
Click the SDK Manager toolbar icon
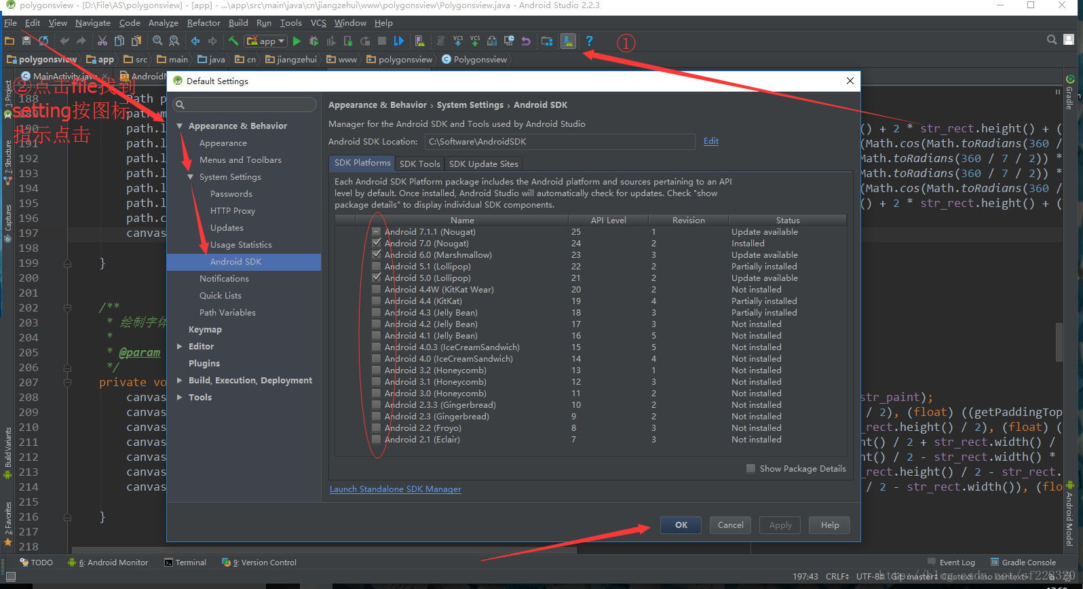[569, 41]
